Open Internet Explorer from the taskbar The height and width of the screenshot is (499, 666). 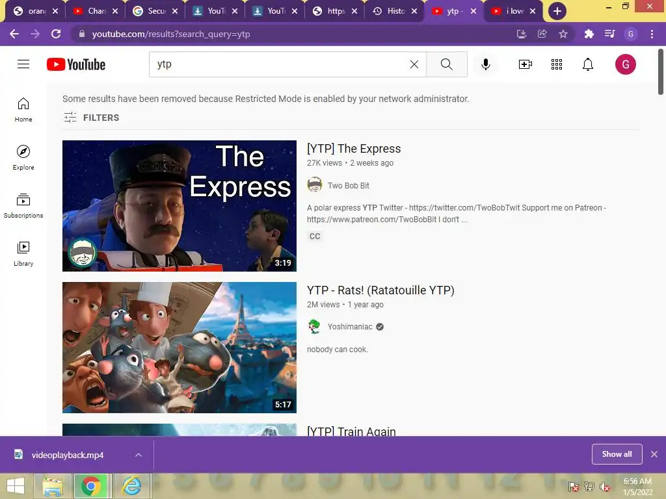coord(132,486)
